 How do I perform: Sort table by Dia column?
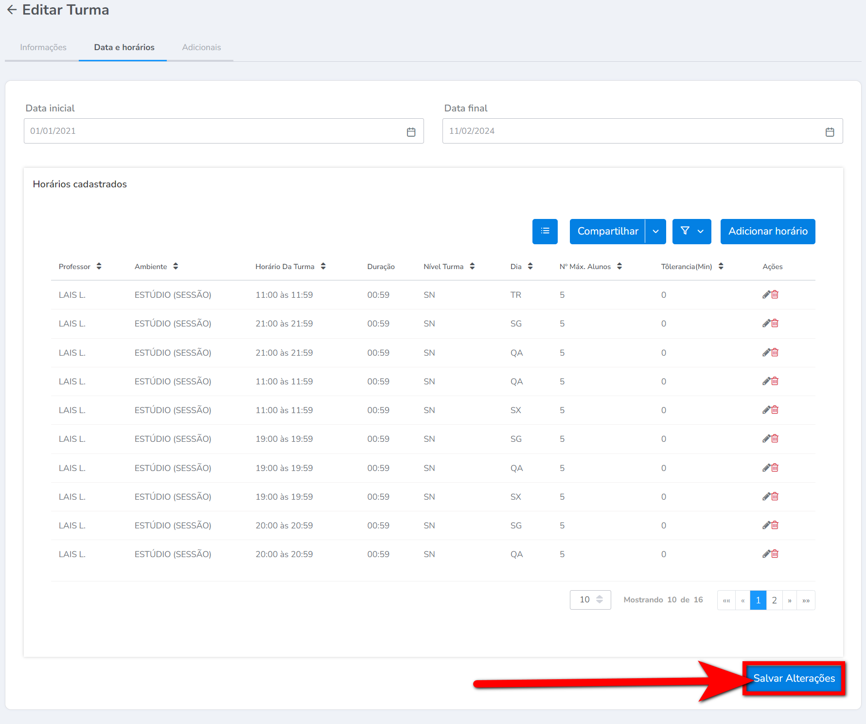(530, 266)
